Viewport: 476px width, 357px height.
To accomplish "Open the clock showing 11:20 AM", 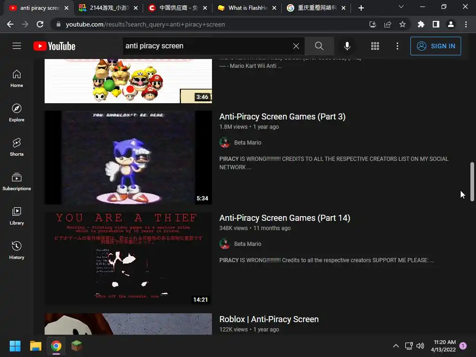I will click(443, 346).
